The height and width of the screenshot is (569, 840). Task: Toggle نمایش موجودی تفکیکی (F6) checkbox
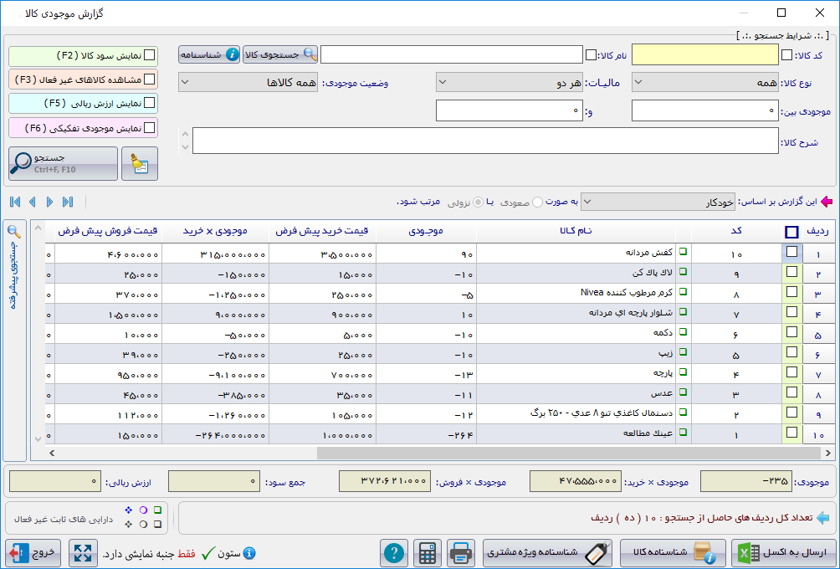click(x=150, y=128)
